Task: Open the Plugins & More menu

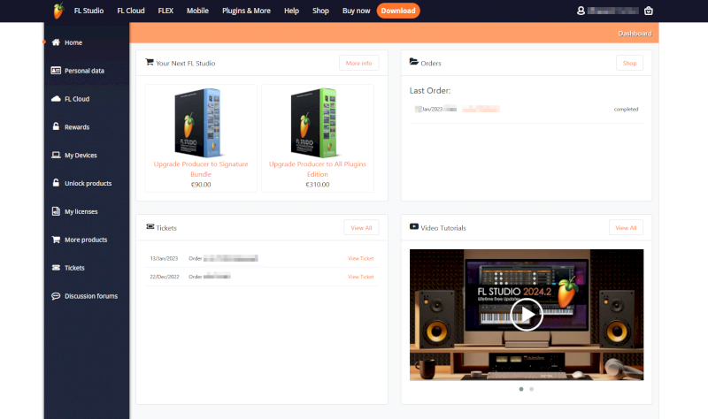Action: tap(246, 11)
